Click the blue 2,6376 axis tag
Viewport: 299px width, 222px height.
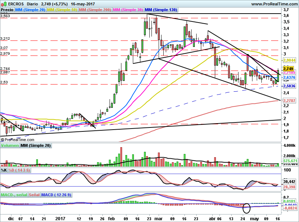(289, 77)
